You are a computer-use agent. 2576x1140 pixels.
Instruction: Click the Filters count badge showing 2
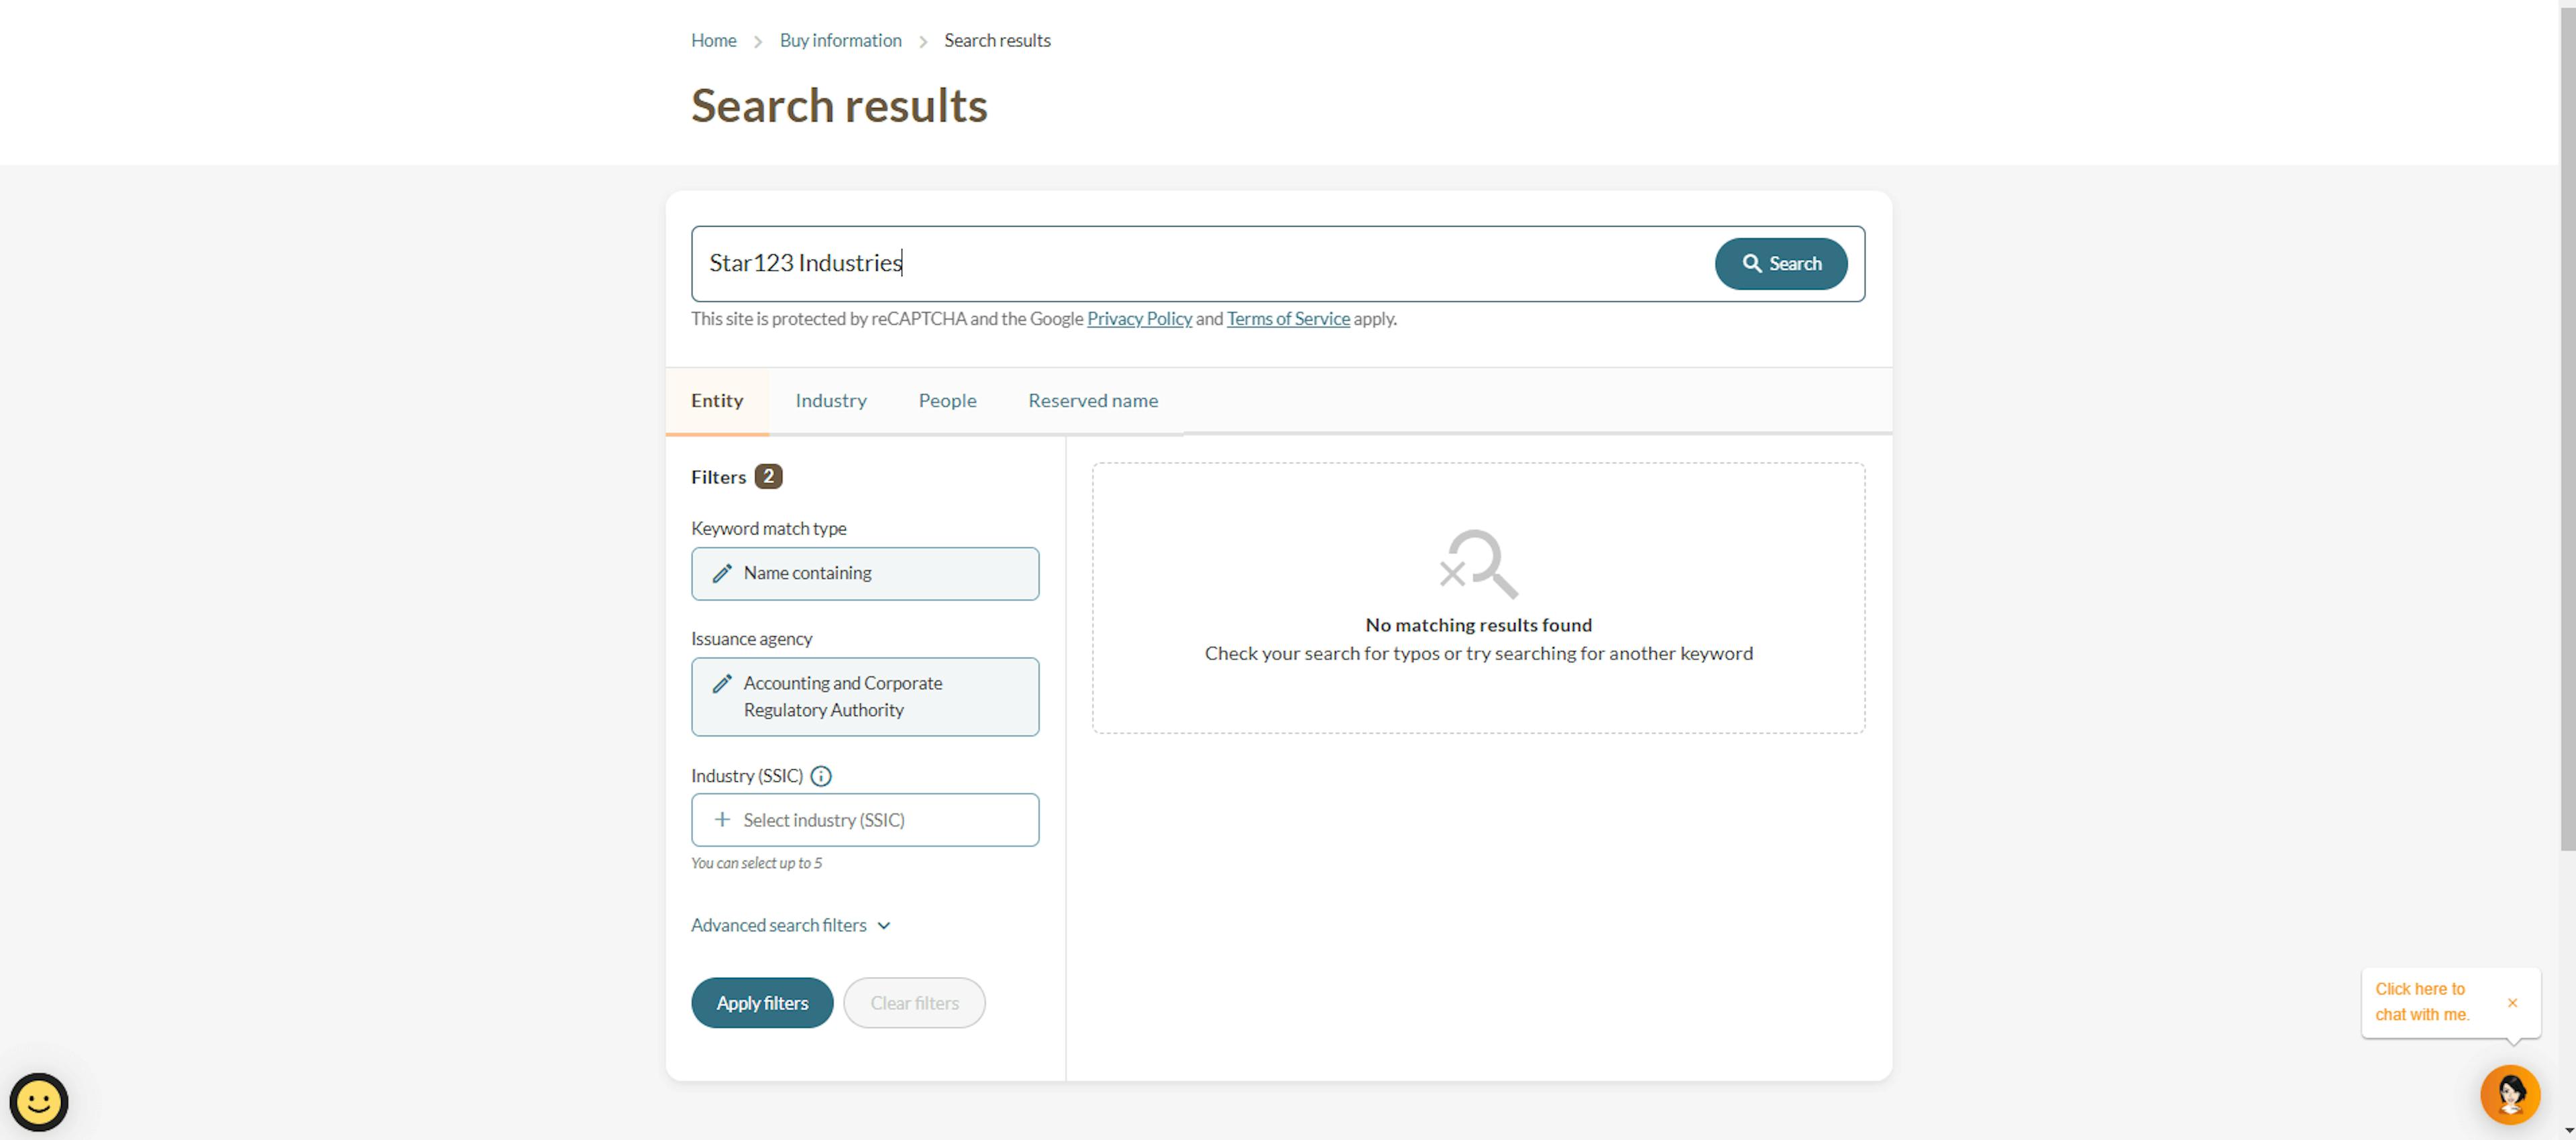coord(768,477)
